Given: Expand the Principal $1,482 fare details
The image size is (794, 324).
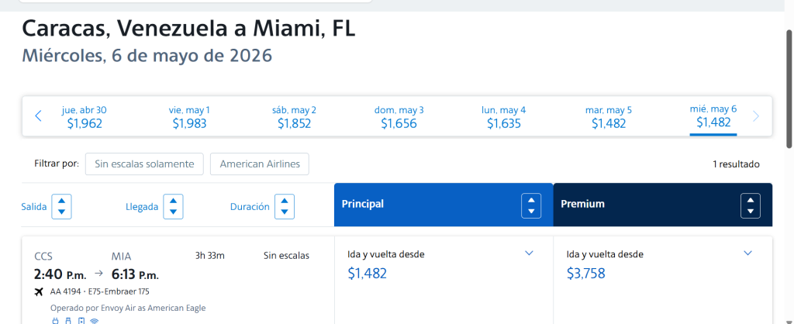Looking at the screenshot, I should coord(530,253).
